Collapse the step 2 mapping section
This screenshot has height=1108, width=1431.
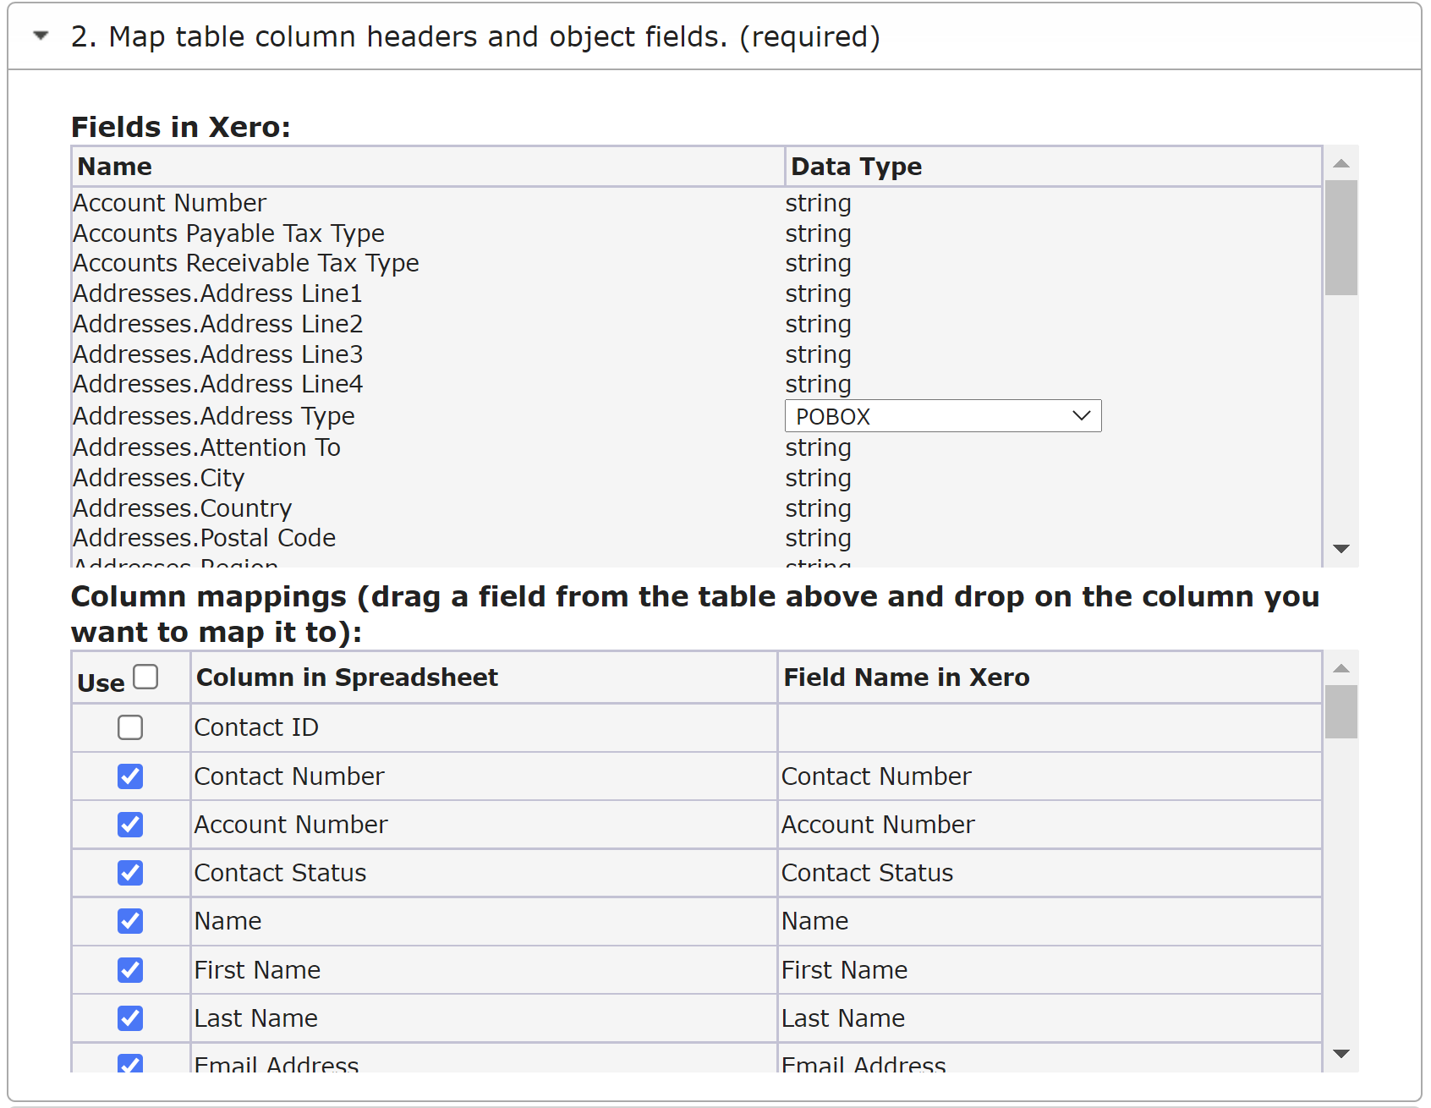tap(41, 36)
